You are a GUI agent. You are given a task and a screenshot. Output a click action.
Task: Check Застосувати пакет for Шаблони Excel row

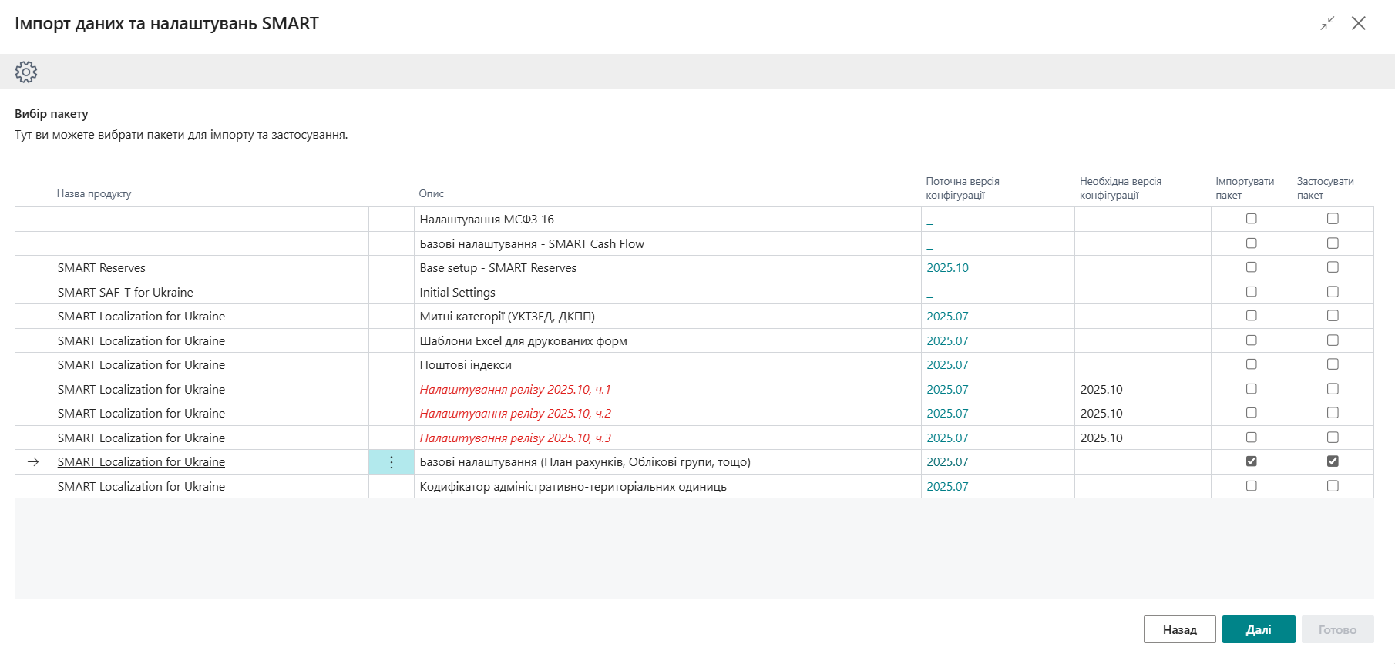(x=1333, y=340)
